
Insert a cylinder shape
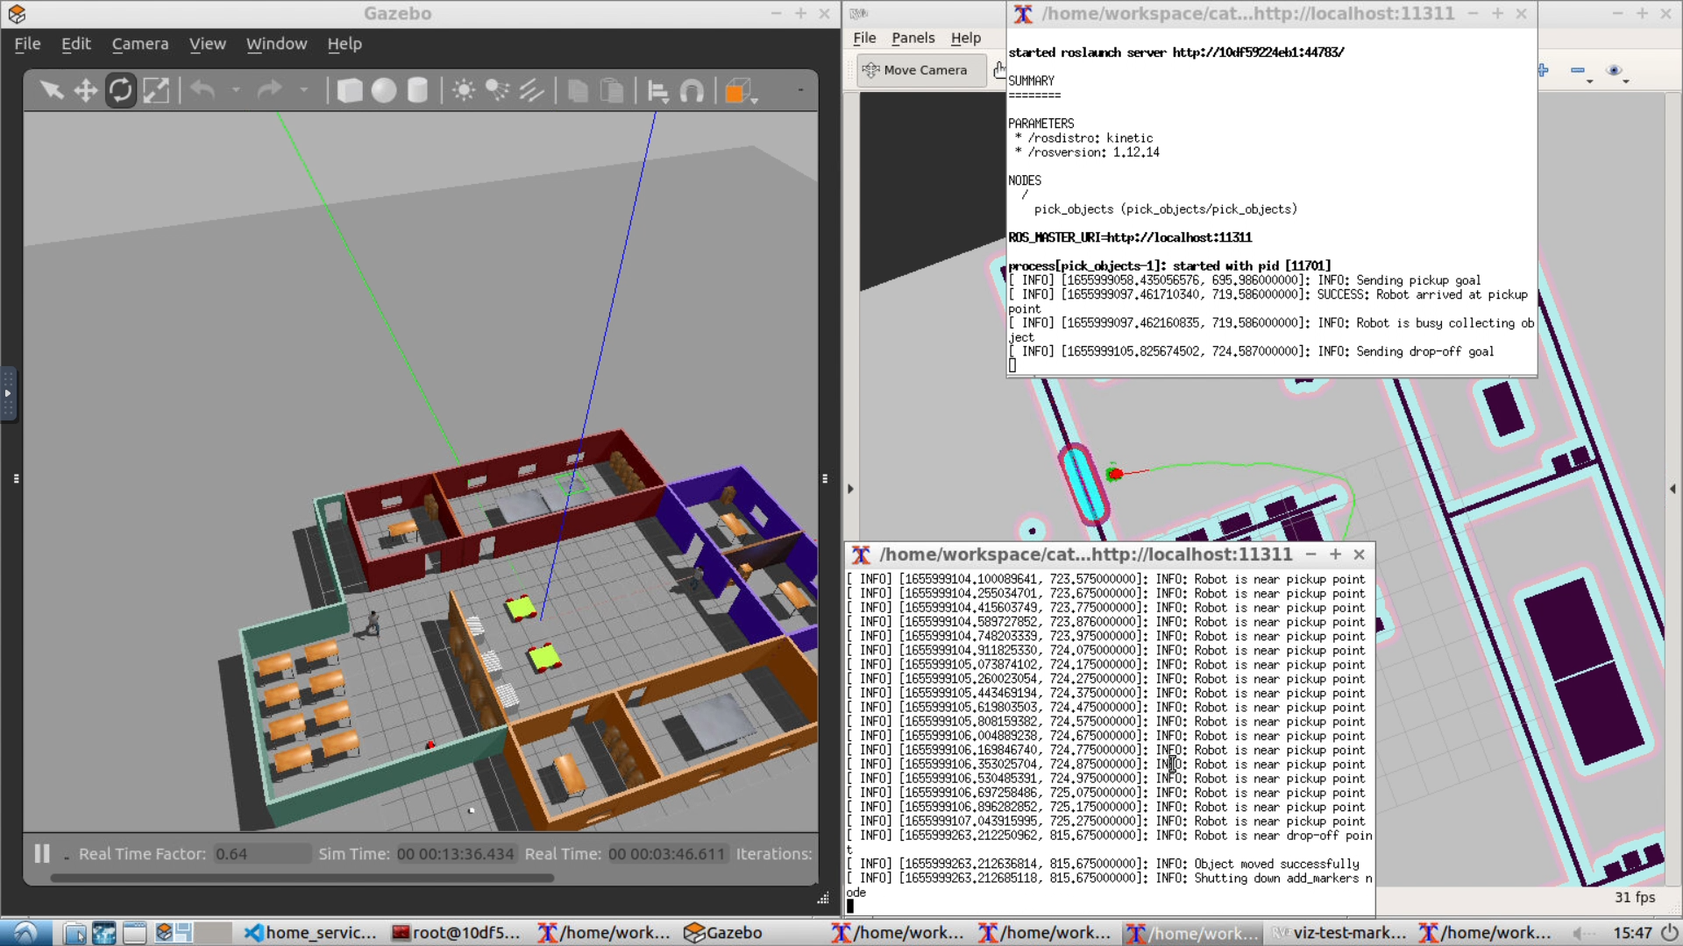pyautogui.click(x=418, y=90)
